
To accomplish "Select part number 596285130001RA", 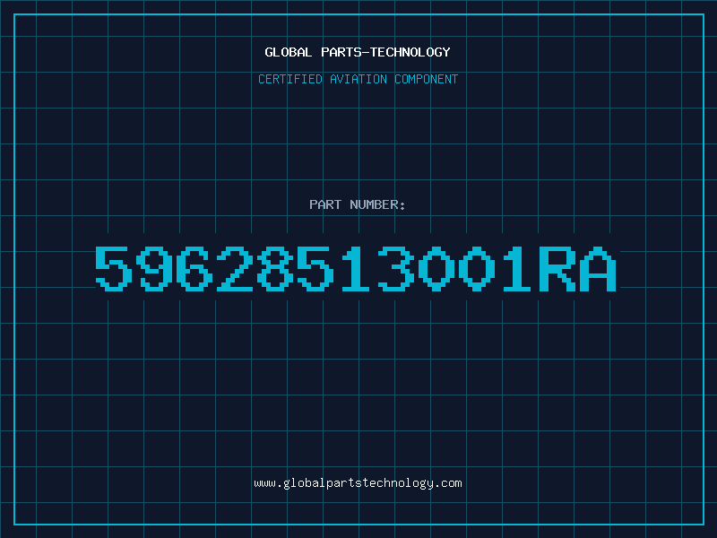I will click(x=356, y=269).
